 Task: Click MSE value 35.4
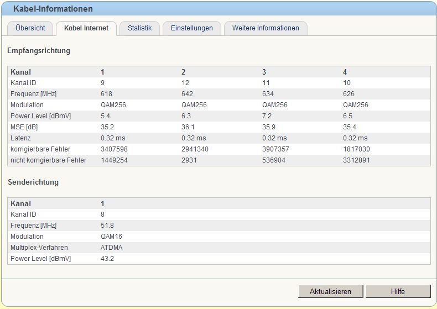pyautogui.click(x=350, y=127)
